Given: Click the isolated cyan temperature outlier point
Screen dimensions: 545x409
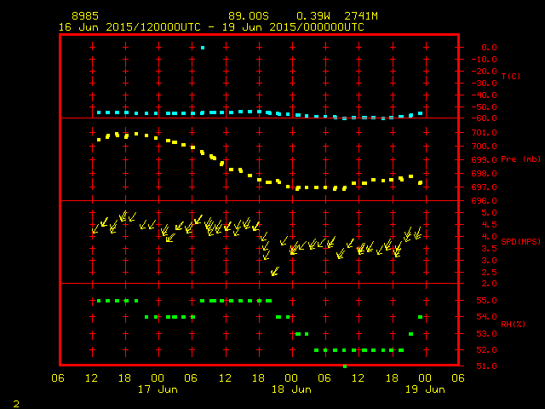Looking at the screenshot, I should (202, 48).
